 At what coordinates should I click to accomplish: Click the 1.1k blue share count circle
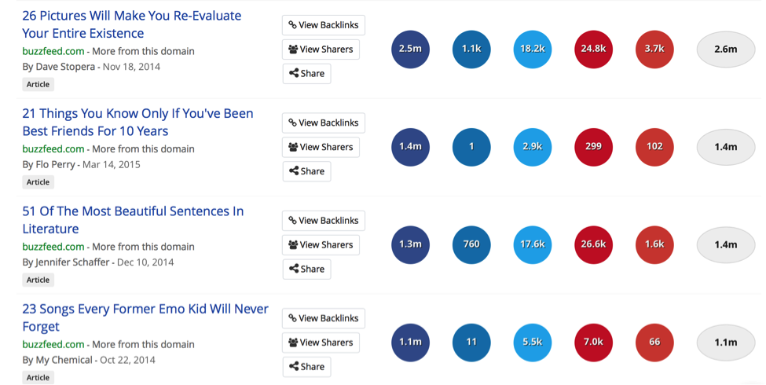[471, 49]
